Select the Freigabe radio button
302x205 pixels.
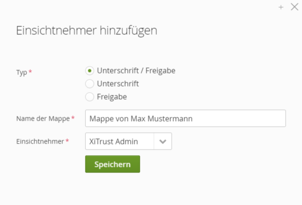click(90, 97)
